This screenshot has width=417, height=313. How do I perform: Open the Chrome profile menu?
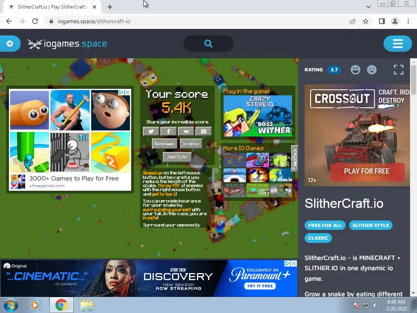click(395, 21)
